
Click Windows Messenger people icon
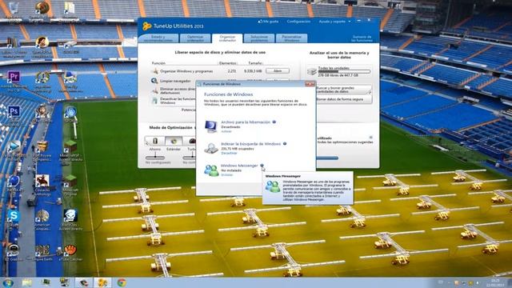211,170
